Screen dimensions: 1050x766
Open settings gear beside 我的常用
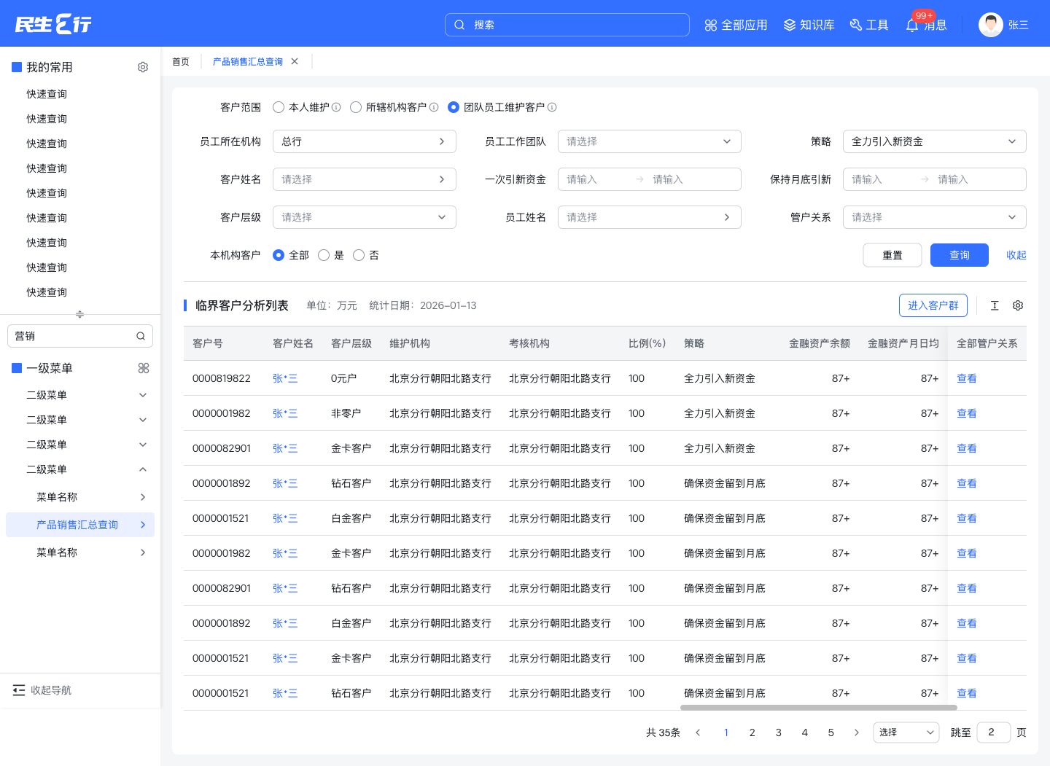(143, 67)
